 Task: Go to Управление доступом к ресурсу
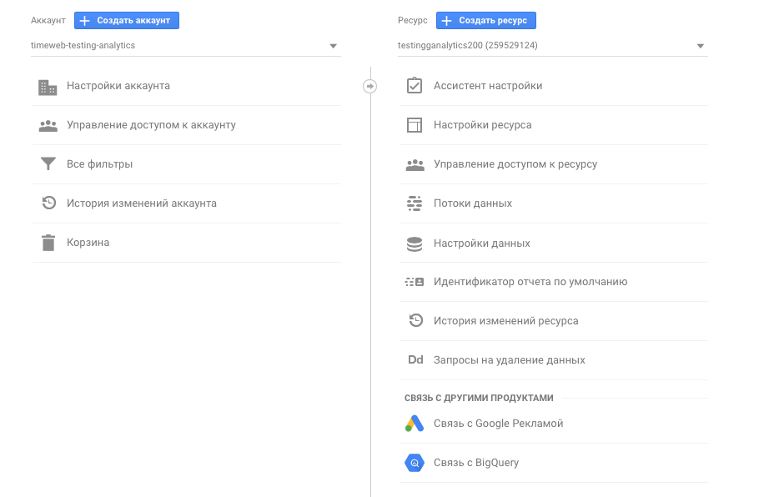point(515,164)
